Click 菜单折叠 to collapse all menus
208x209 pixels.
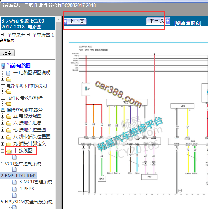pyautogui.click(x=41, y=35)
